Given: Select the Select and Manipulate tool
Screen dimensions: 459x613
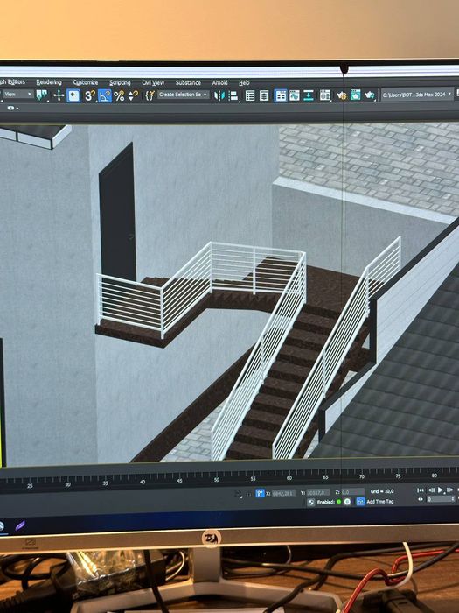Looking at the screenshot, I should (x=59, y=95).
